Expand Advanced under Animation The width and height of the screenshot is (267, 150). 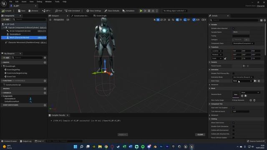point(209,85)
